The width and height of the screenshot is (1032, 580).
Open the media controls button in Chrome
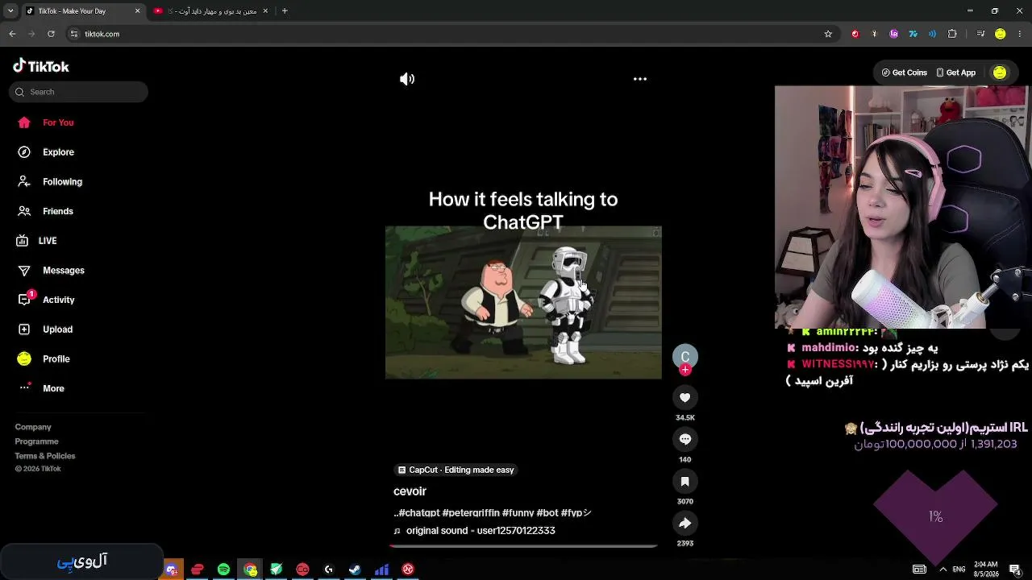point(980,34)
